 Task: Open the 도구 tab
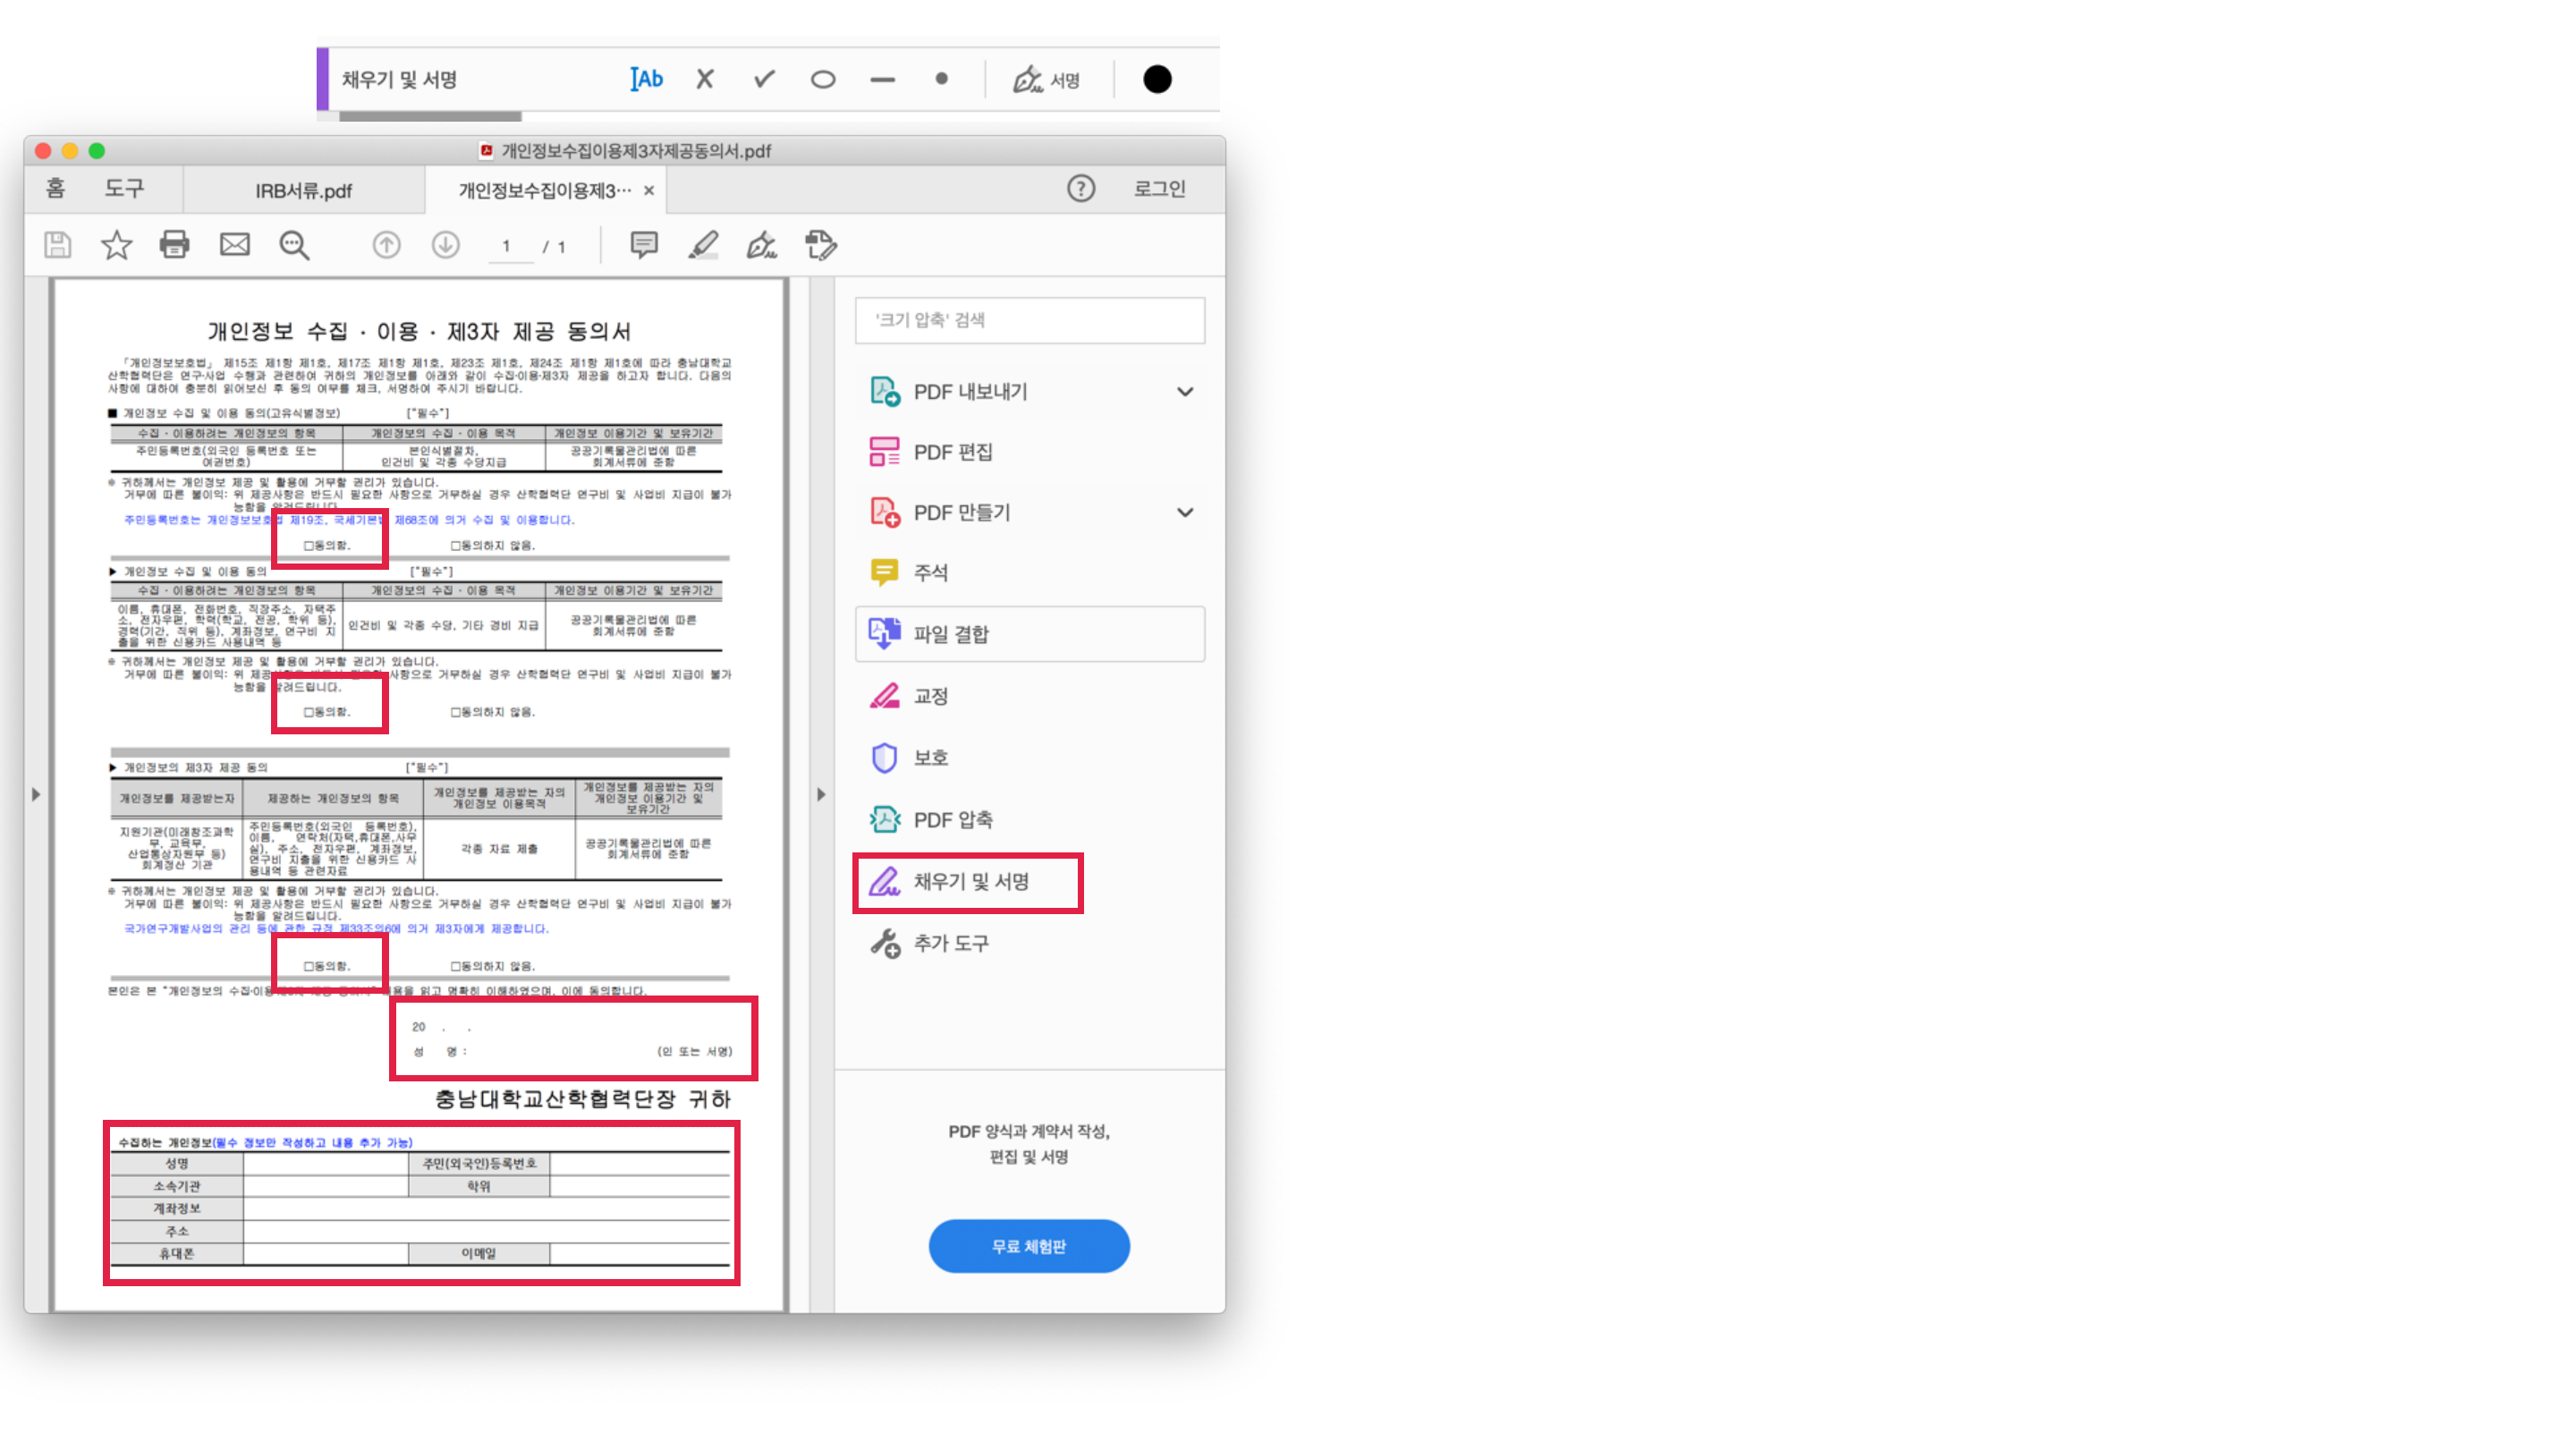(x=124, y=188)
